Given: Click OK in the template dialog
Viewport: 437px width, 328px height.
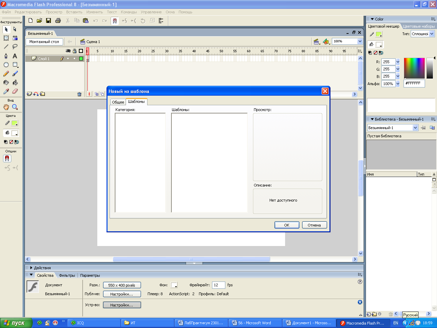Looking at the screenshot, I should coord(287,225).
